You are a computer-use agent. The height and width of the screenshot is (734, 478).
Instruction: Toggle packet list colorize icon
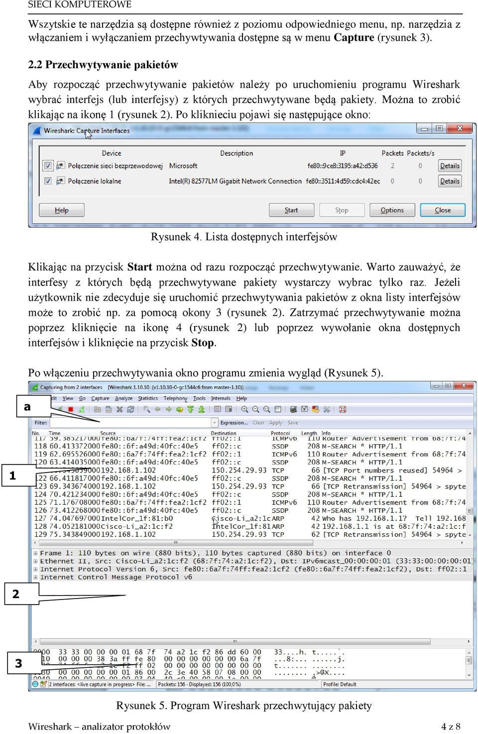(x=218, y=409)
